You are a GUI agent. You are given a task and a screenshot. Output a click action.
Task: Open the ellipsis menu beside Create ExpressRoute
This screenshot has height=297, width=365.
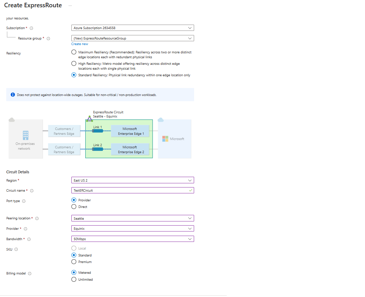point(70,6)
